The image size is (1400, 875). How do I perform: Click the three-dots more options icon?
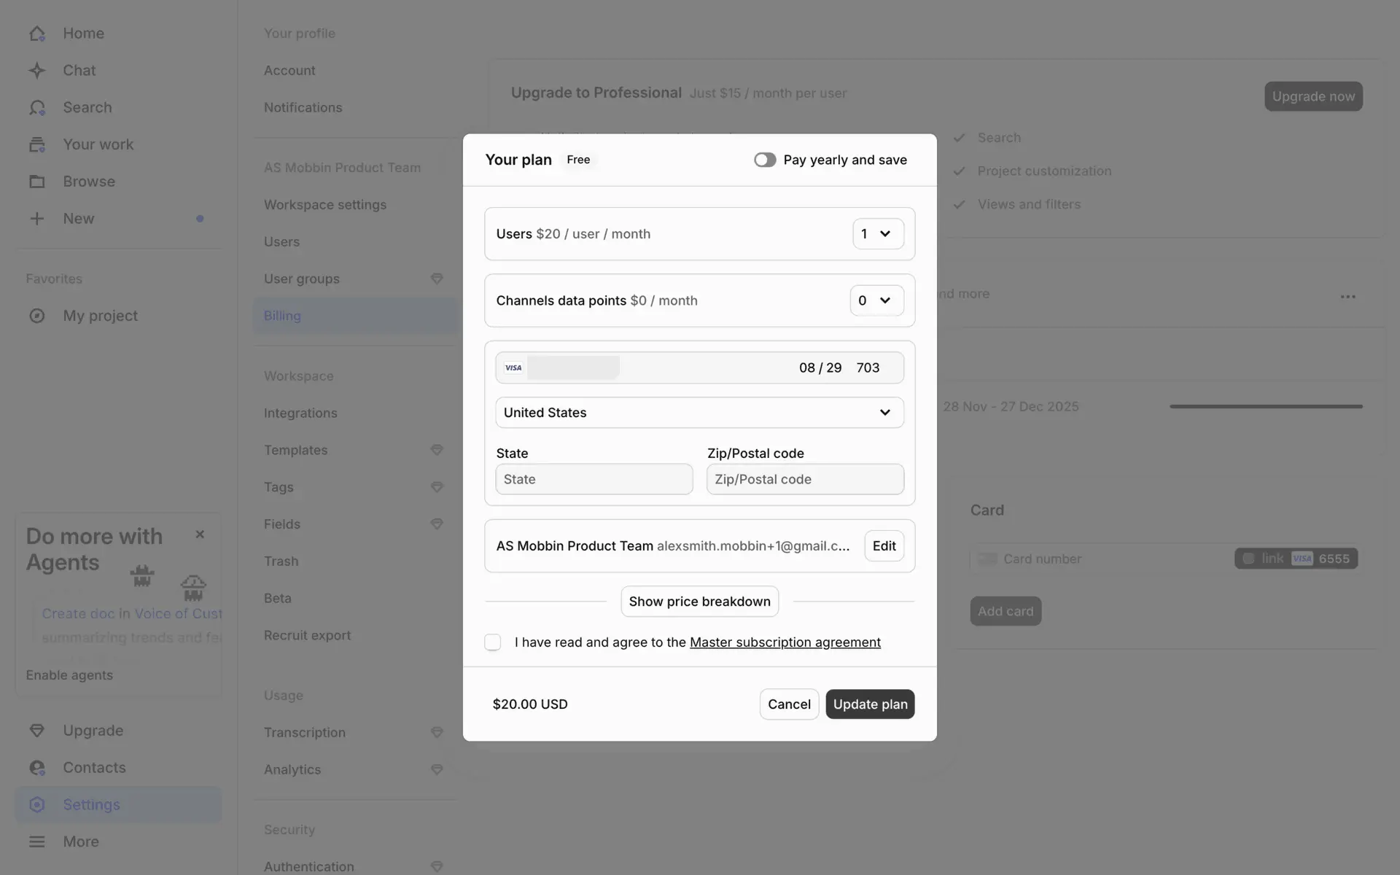(x=1347, y=297)
